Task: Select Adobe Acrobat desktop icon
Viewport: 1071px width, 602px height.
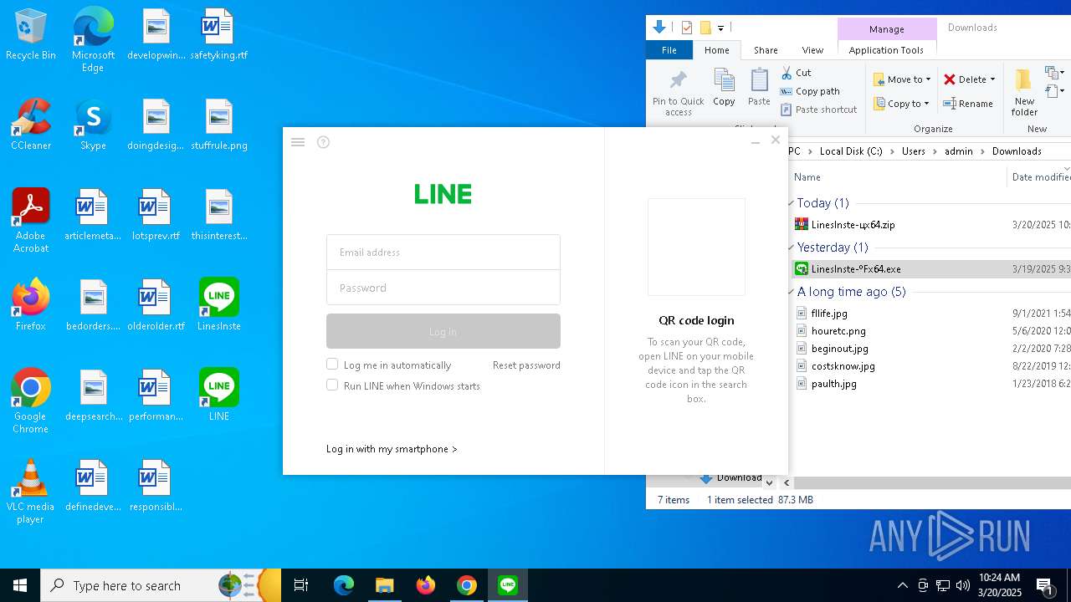Action: click(30, 221)
